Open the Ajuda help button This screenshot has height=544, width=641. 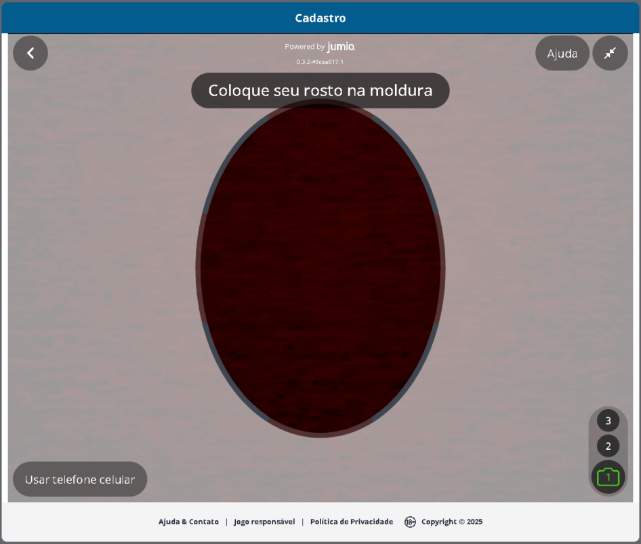pos(562,53)
